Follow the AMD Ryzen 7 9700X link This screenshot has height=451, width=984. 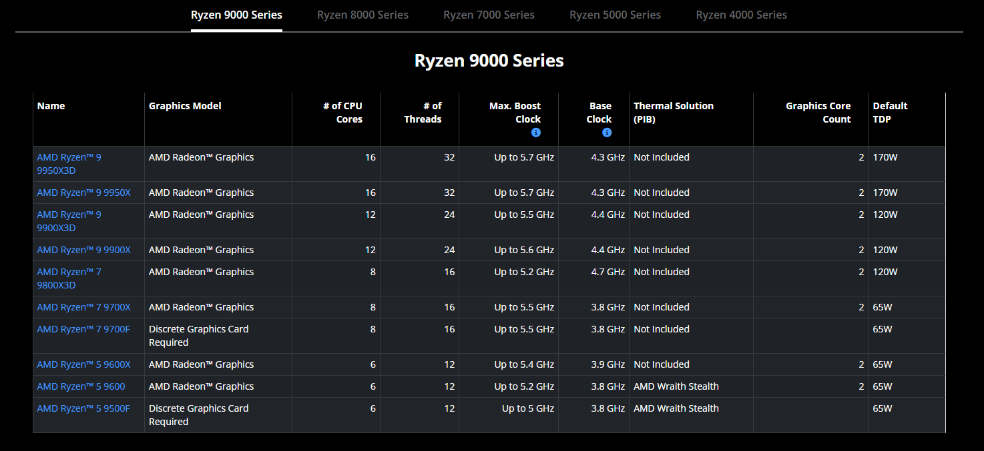[83, 307]
